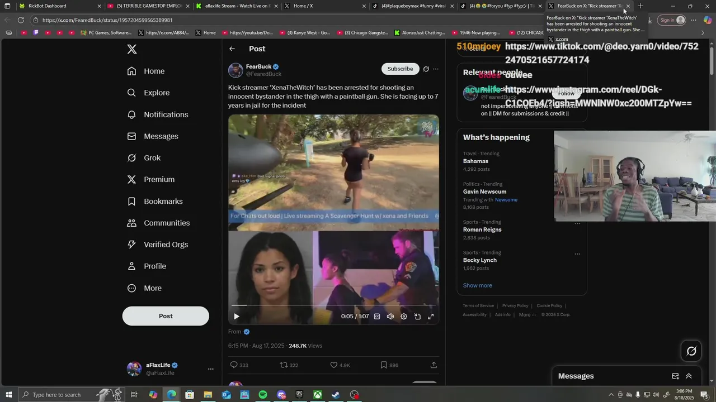Open options dots for Roman Reigns trend
The height and width of the screenshot is (402, 716).
pos(577,223)
